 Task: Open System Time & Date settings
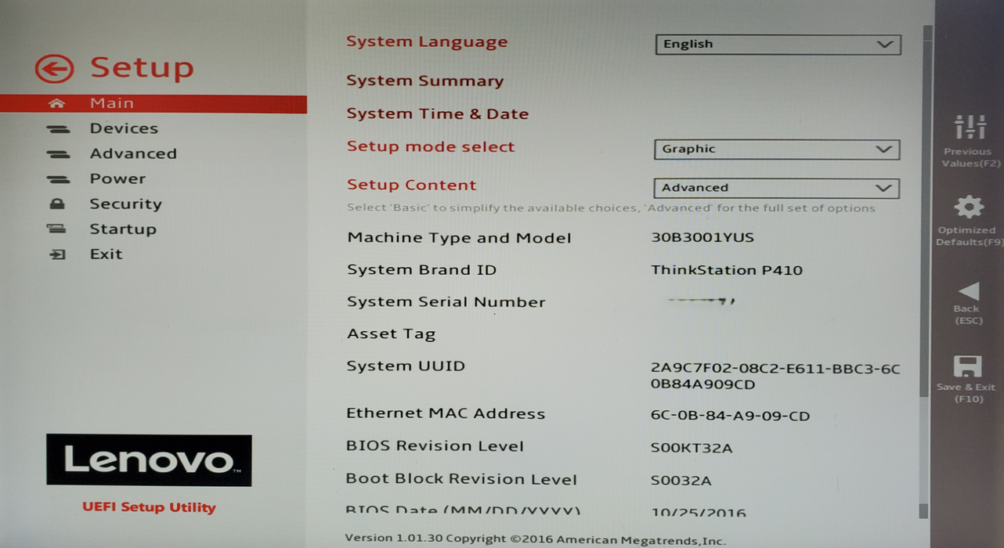pyautogui.click(x=438, y=114)
